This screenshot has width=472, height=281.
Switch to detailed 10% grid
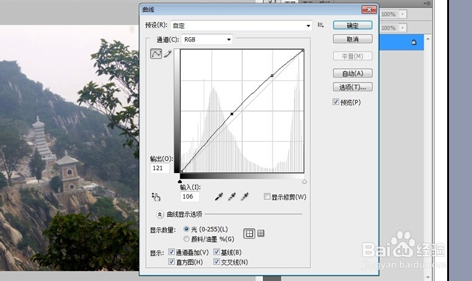261,233
